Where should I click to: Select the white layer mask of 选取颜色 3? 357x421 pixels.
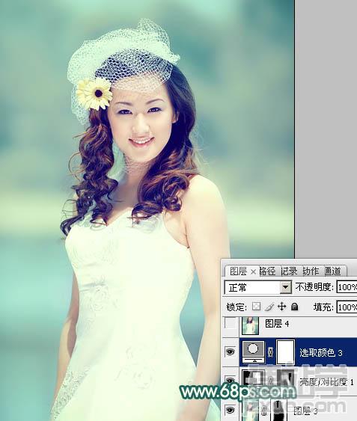click(285, 352)
